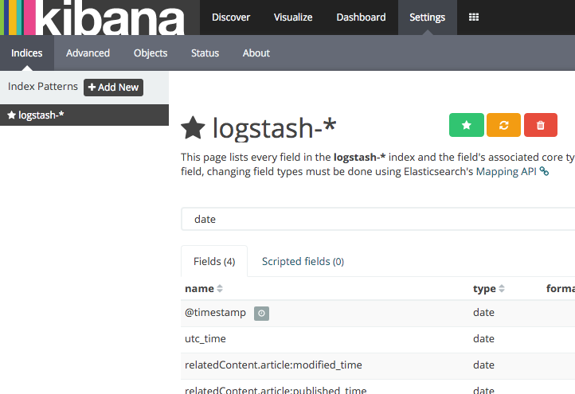Open the Settings section
This screenshot has width=575, height=394.
(427, 18)
